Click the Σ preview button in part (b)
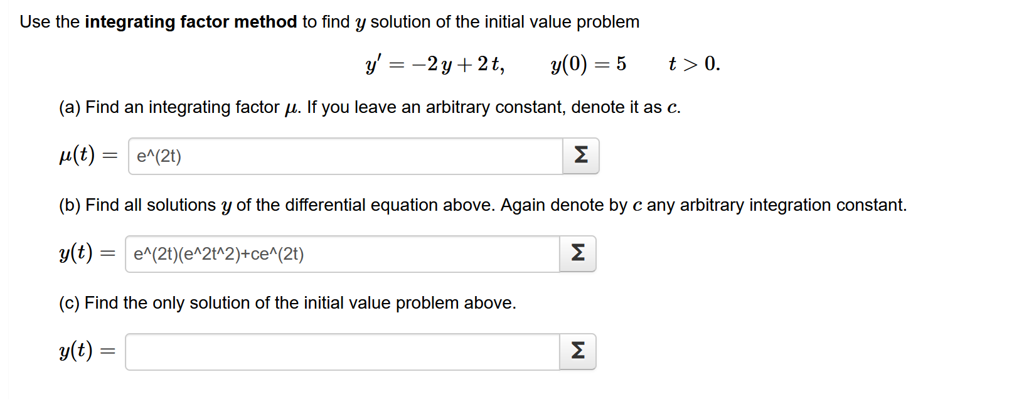Screen dimensions: 1029x404 578,253
